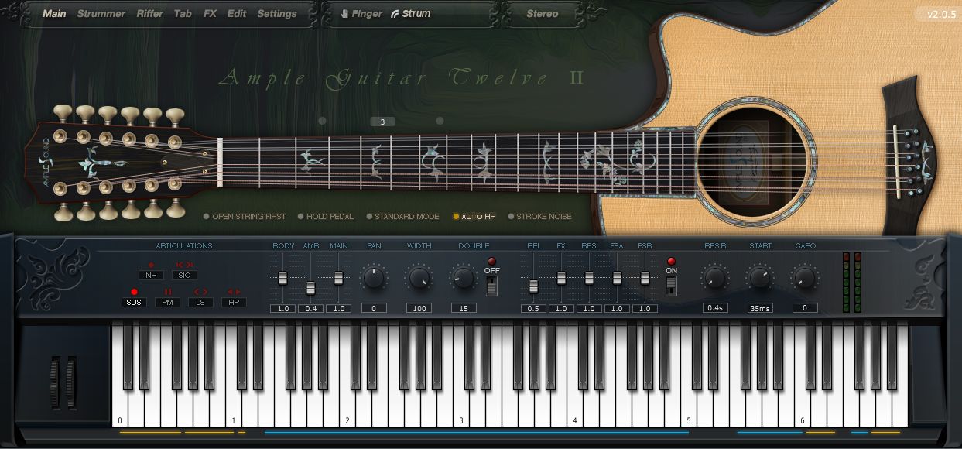Toggle Standard Mode option

(402, 217)
